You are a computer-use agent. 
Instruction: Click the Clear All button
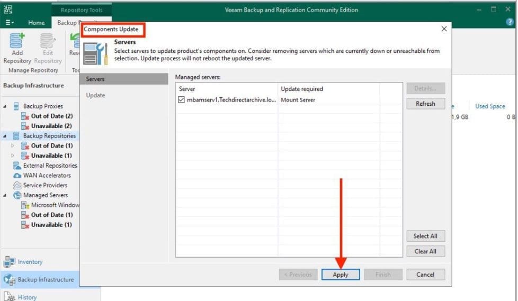(x=425, y=252)
